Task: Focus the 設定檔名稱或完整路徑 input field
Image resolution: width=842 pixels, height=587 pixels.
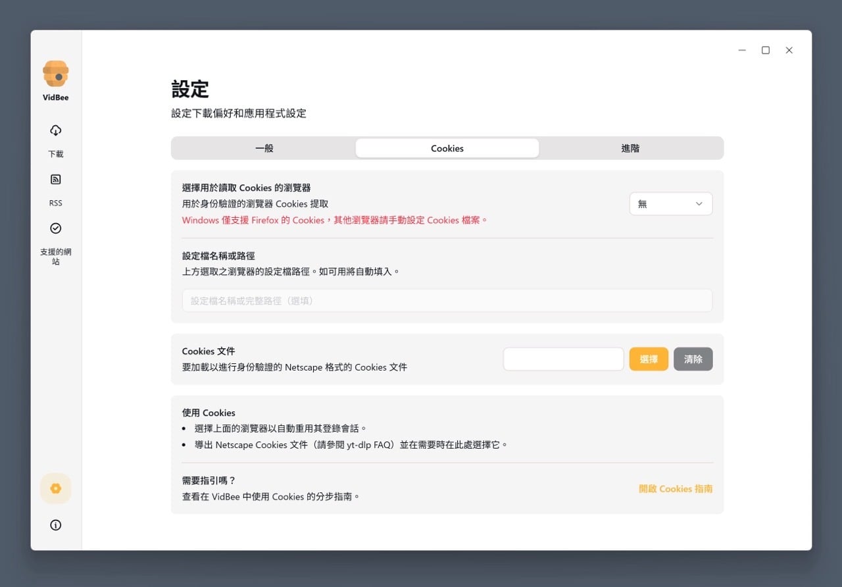Action: [447, 301]
